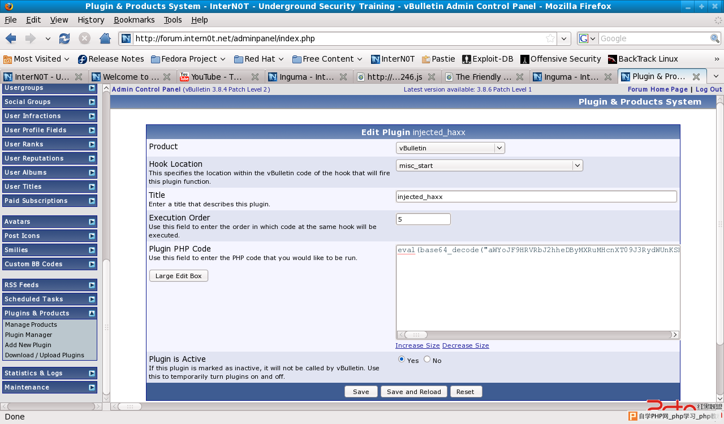This screenshot has height=424, width=724.
Task: Expand the Maintenance section arrow
Action: click(x=92, y=387)
